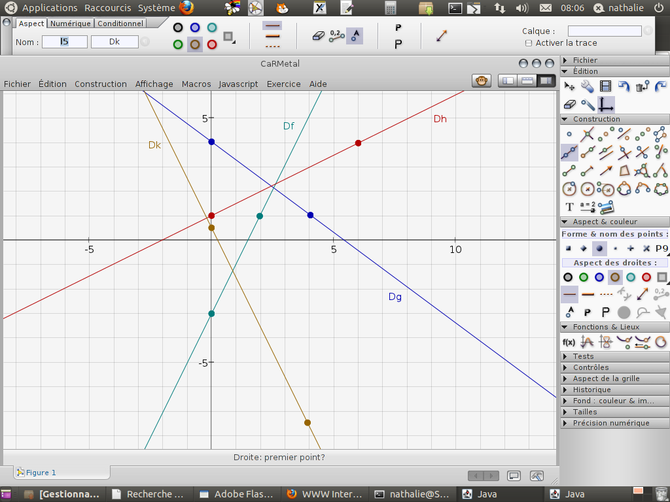Select the single point construction tool
The width and height of the screenshot is (670, 502).
point(569,134)
